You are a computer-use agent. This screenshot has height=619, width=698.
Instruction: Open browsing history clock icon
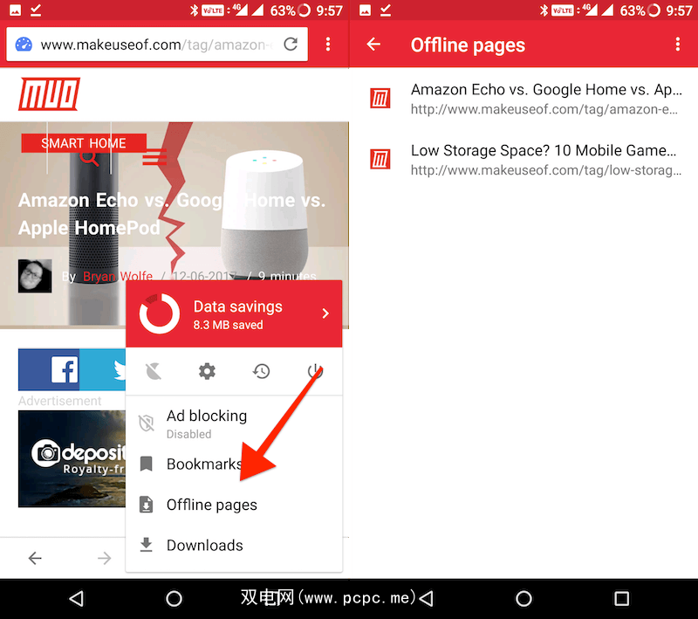[x=261, y=371]
